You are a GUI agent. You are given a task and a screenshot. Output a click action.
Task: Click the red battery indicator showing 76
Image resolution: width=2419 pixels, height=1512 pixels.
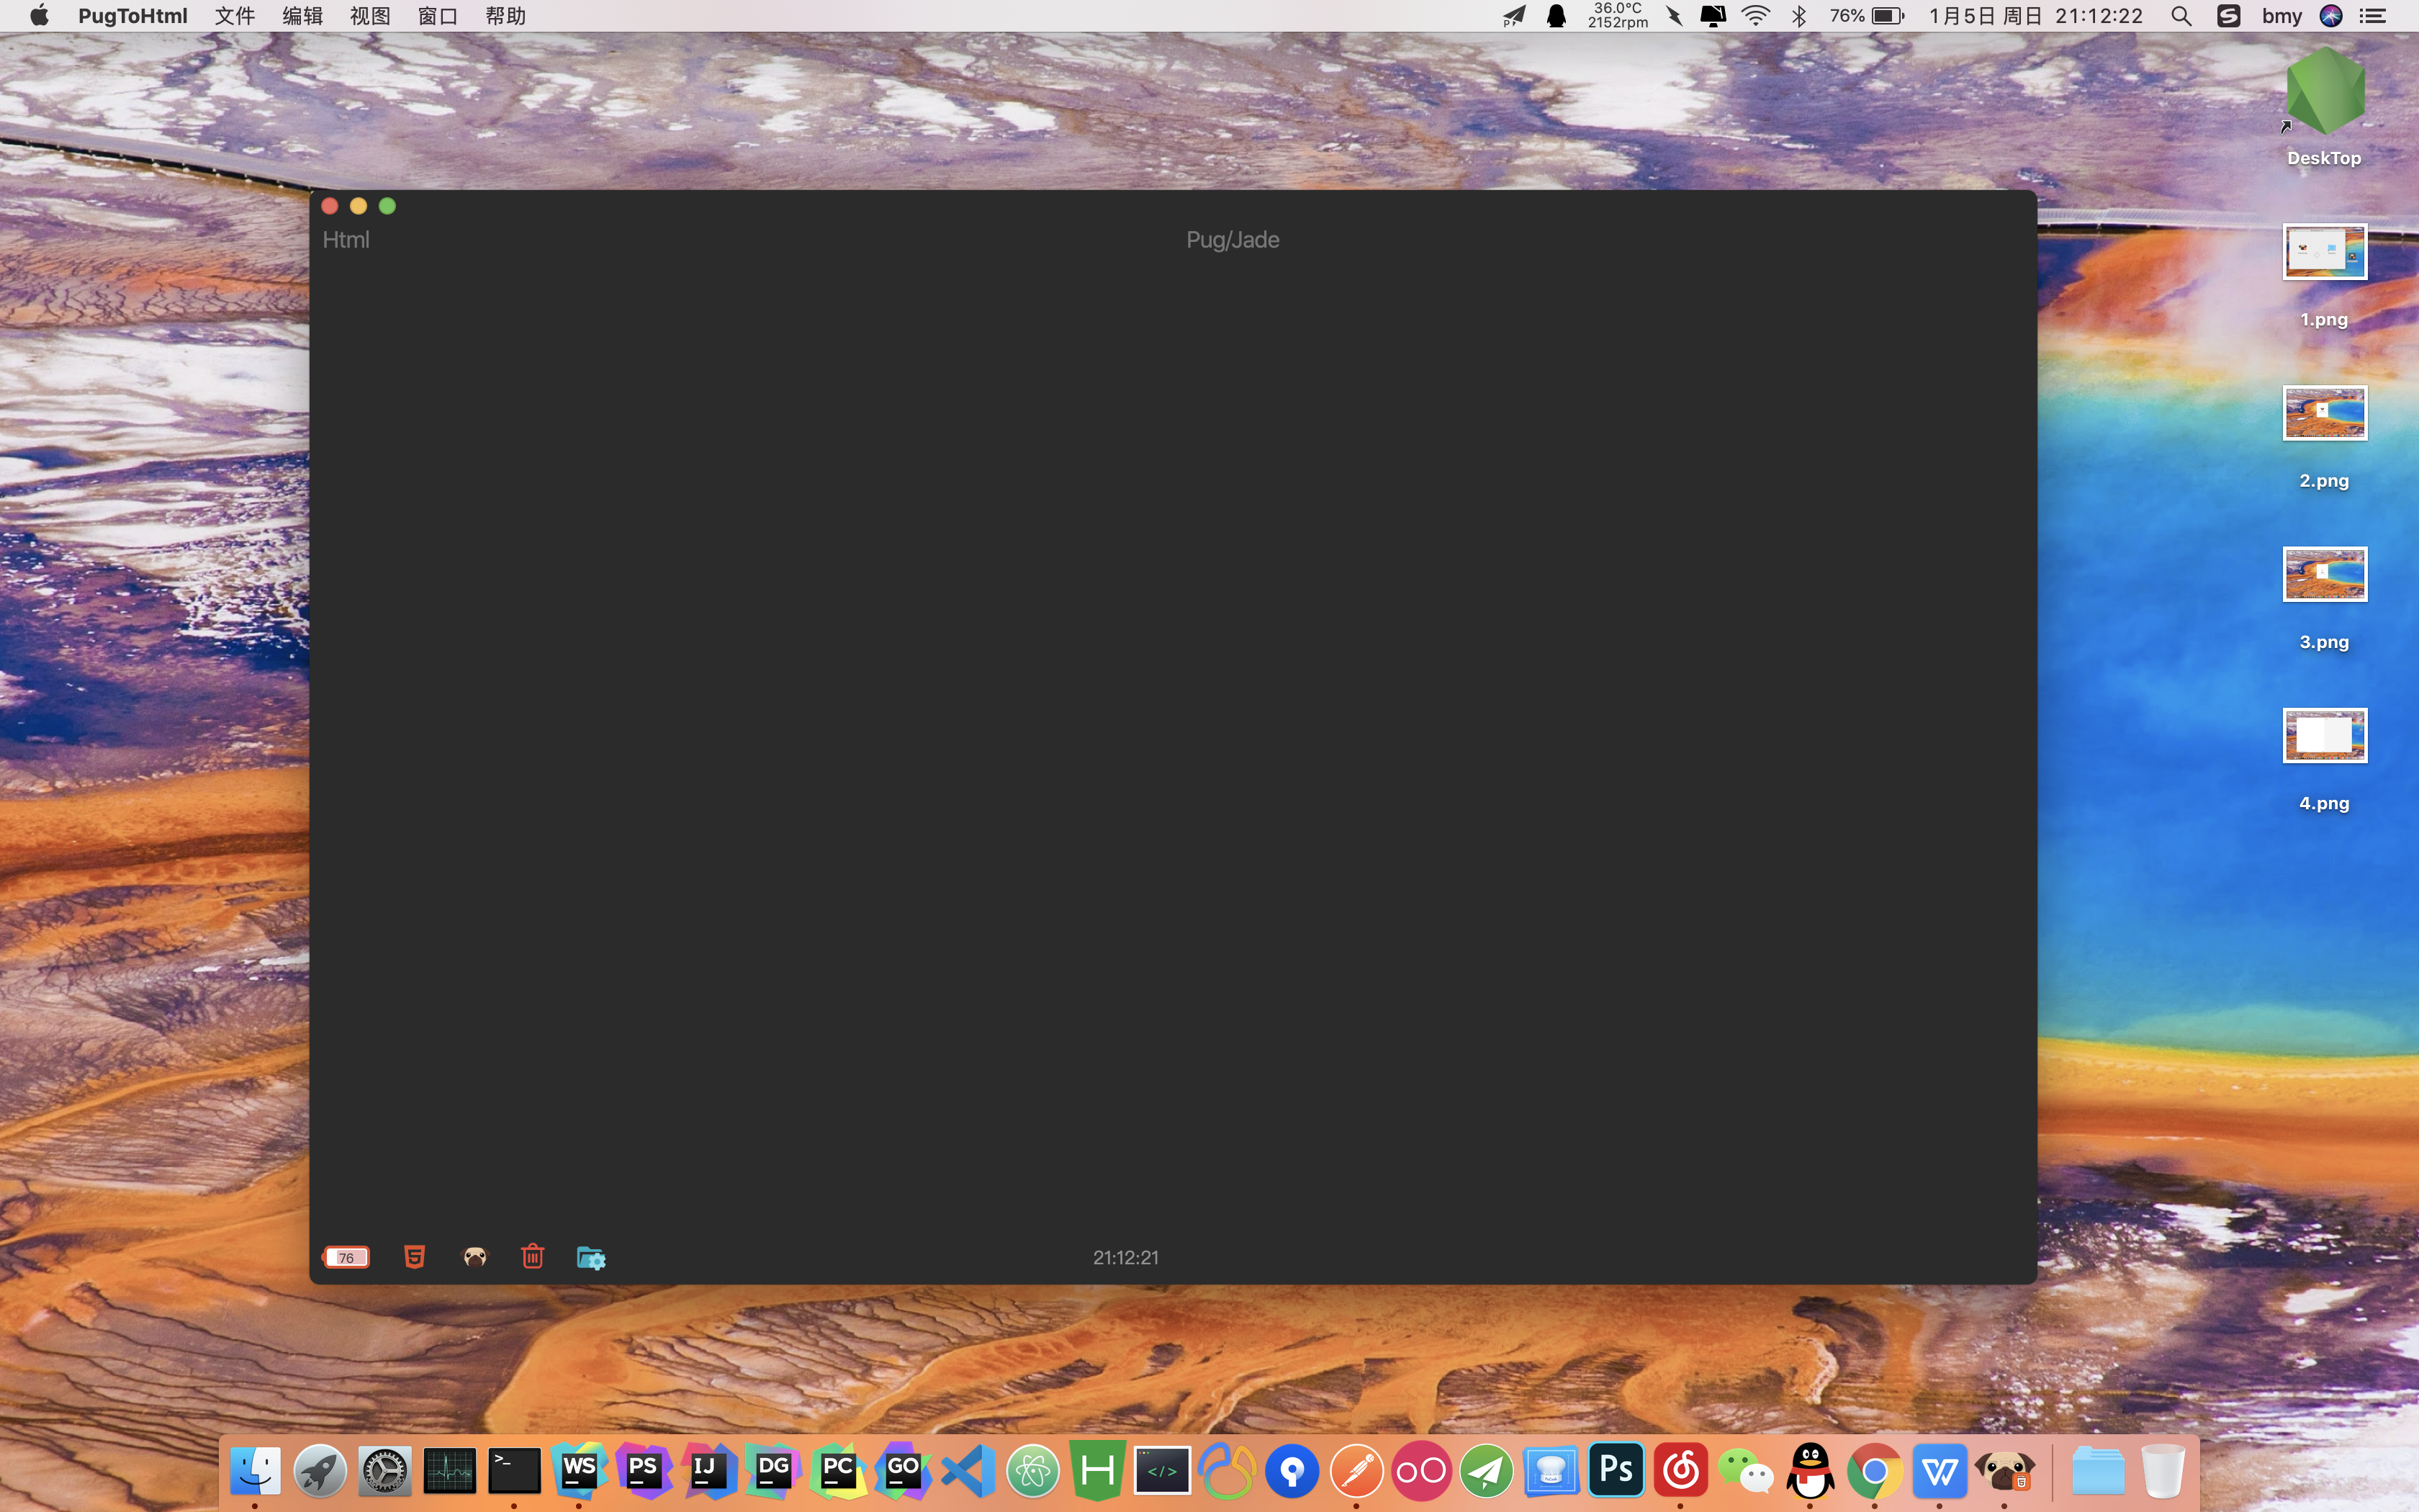tap(346, 1257)
